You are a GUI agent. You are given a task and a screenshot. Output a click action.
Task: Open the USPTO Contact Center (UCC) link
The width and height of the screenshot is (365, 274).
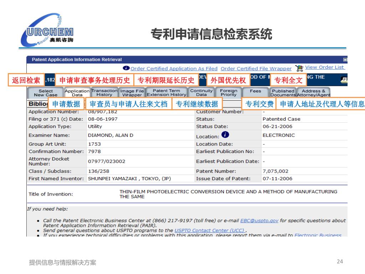pyautogui.click(x=210, y=230)
